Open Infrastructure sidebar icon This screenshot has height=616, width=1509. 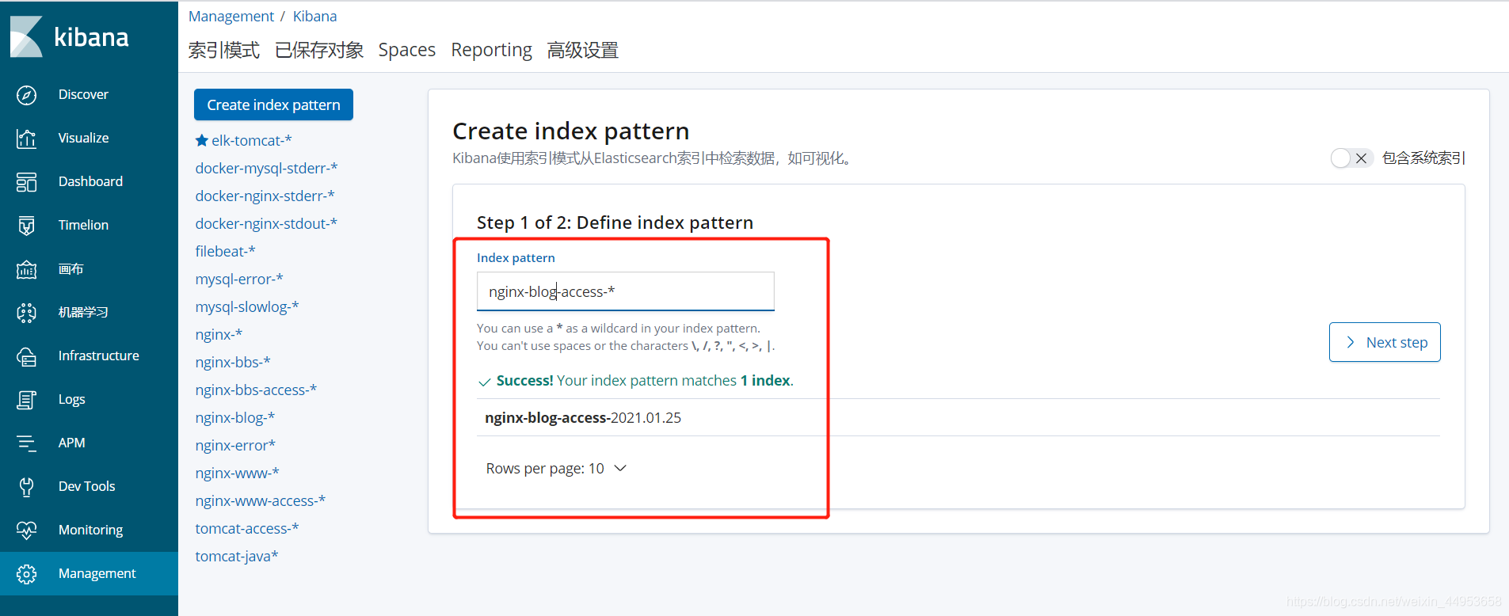26,356
